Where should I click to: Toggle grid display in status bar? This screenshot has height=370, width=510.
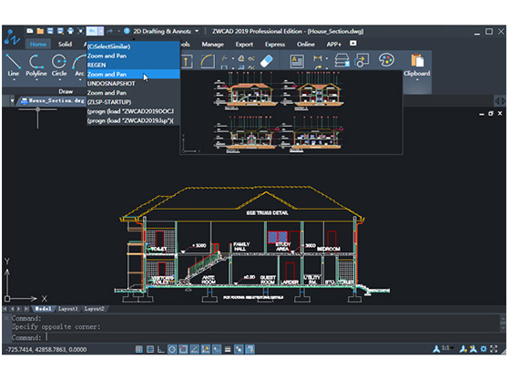tap(150, 349)
